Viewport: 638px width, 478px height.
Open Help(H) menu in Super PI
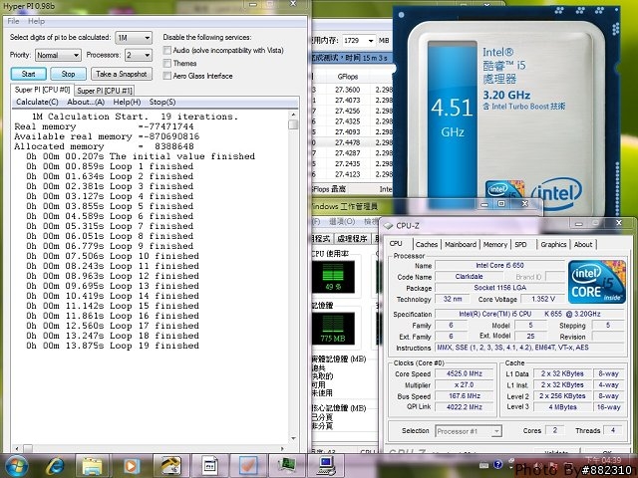click(127, 102)
